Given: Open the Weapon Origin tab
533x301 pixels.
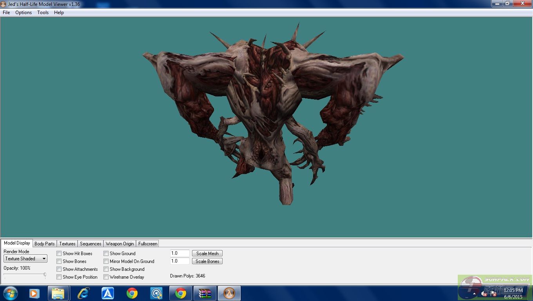Looking at the screenshot, I should [120, 244].
